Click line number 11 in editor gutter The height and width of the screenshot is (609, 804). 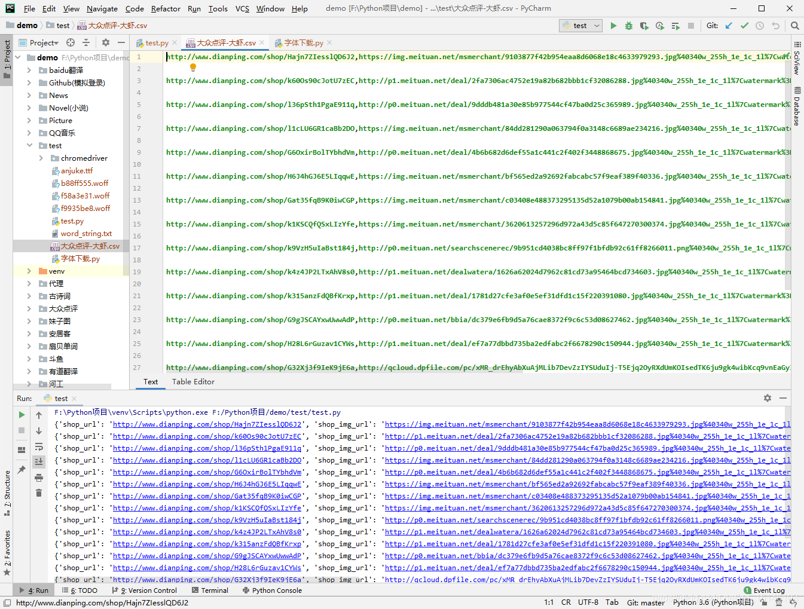137,176
